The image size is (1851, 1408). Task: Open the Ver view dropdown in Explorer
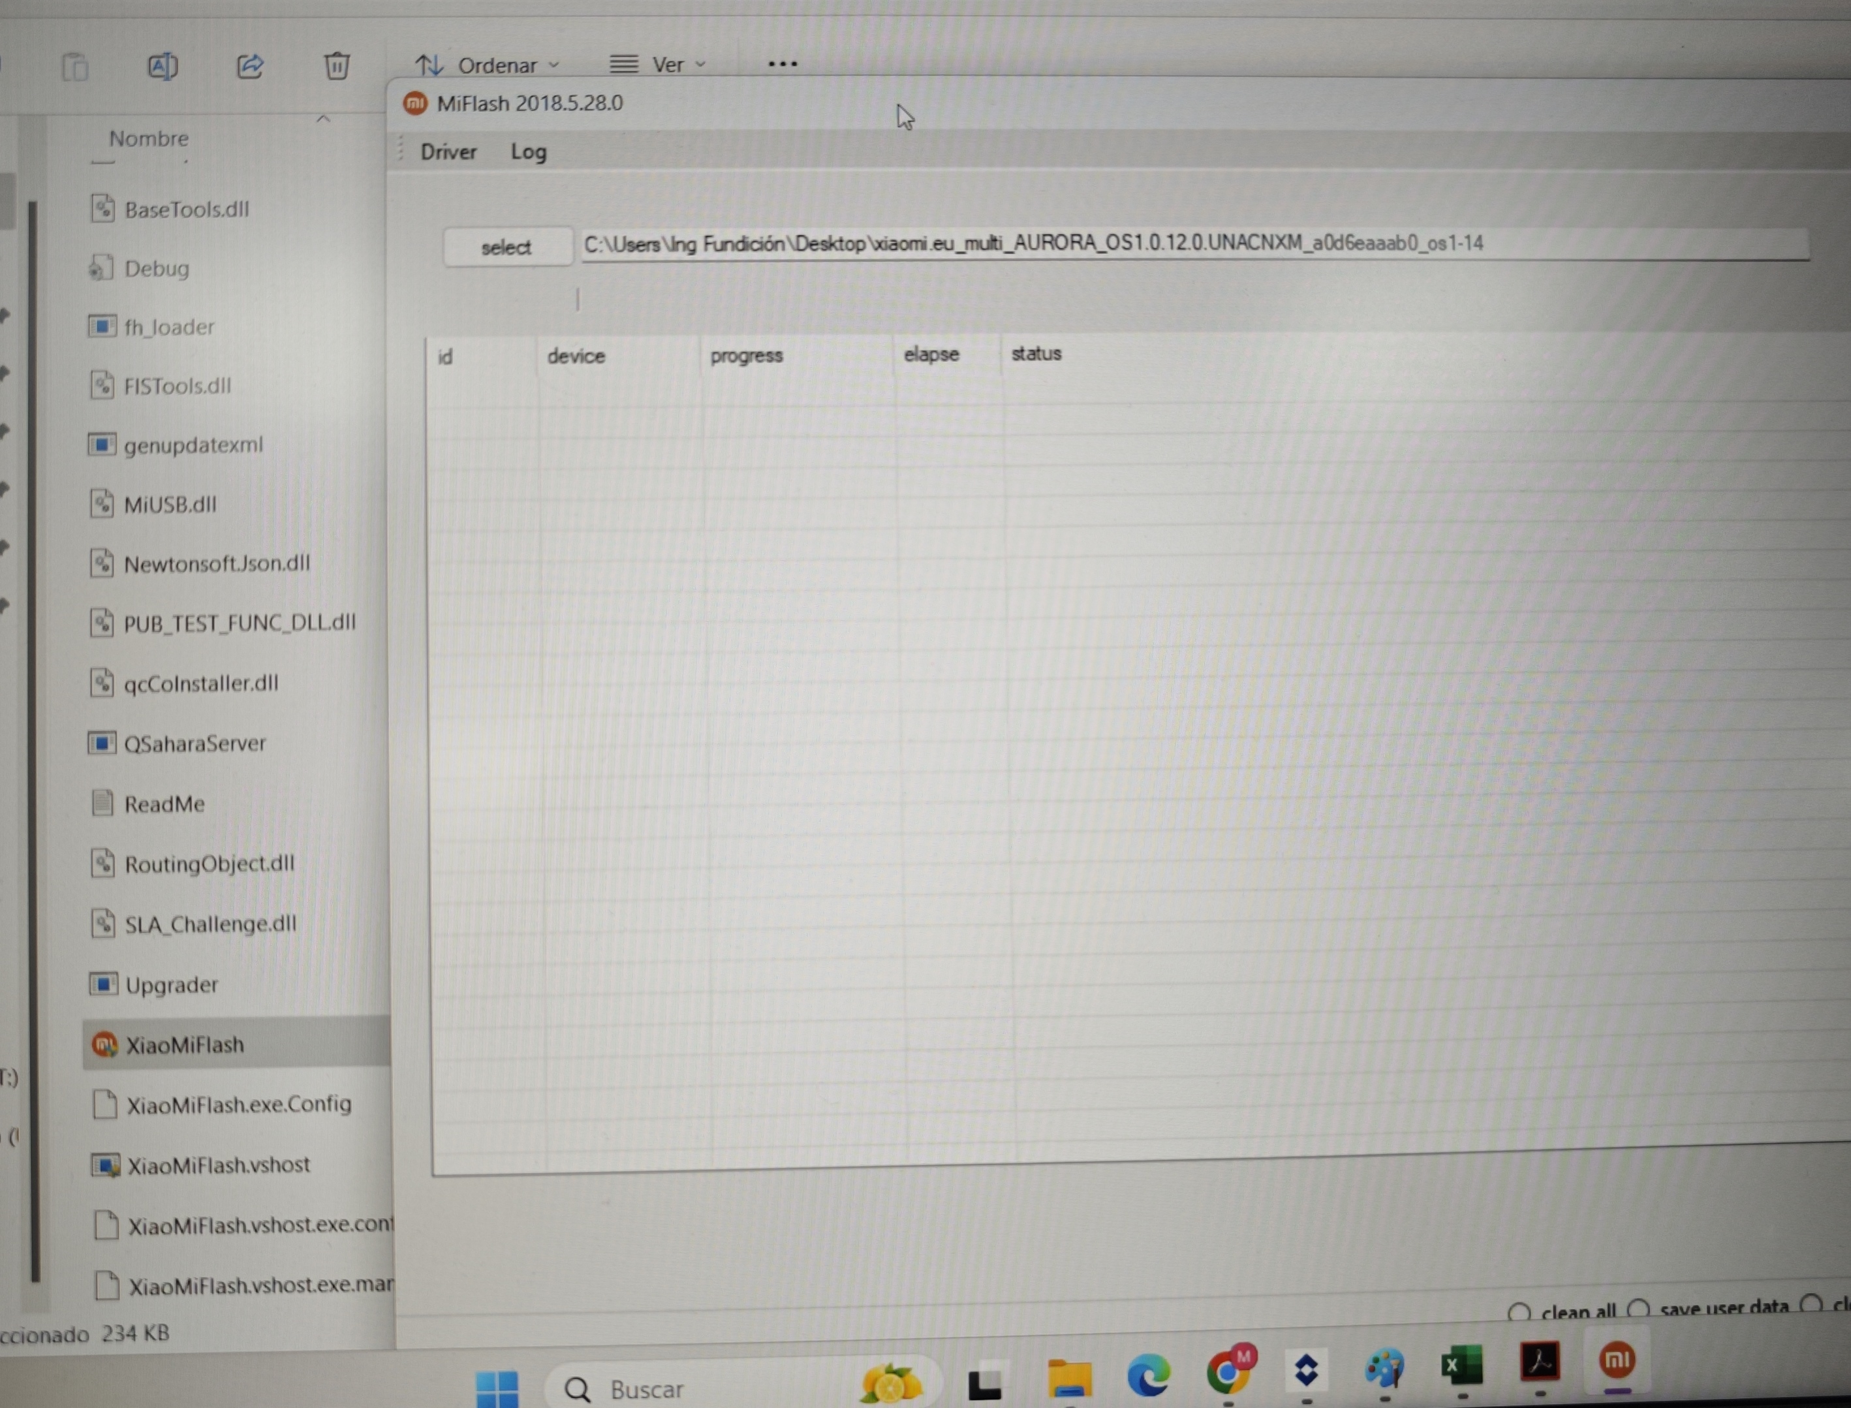658,64
